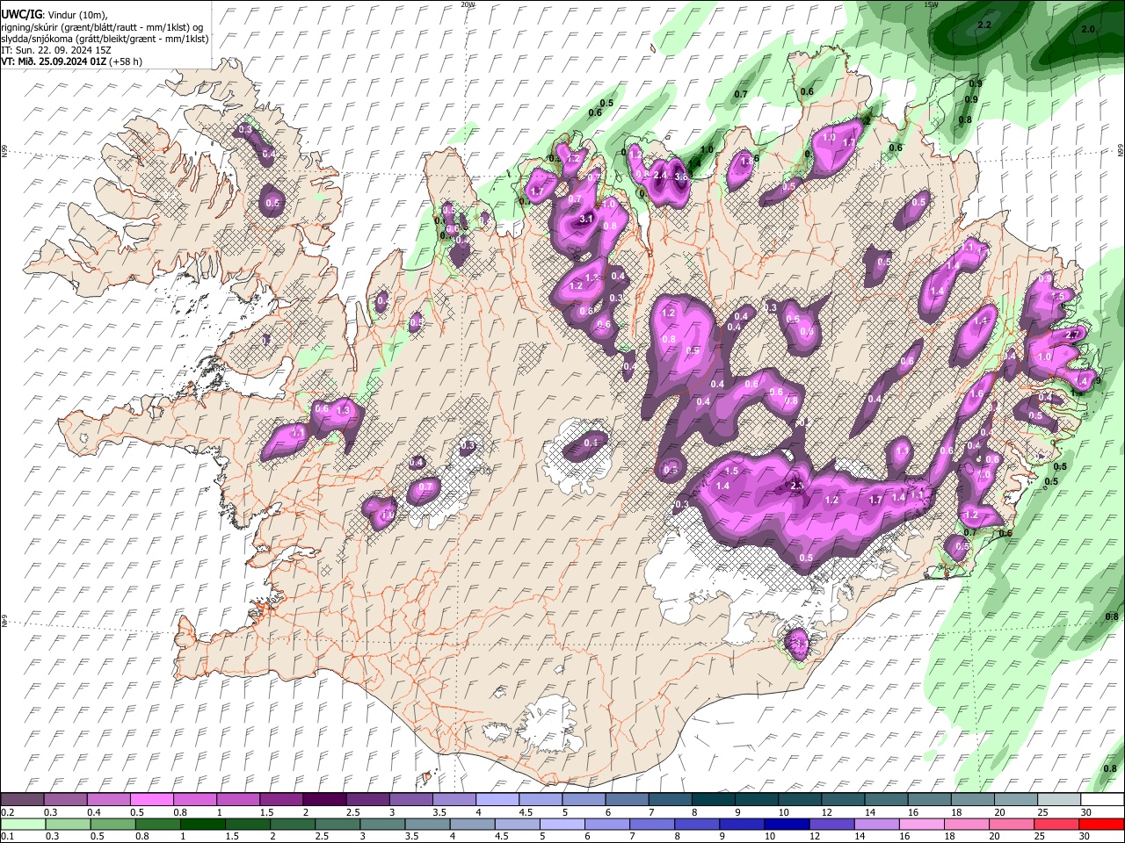Click the '3.1' snowfall value on the map
Viewport: 1125px width, 843px height.
(x=587, y=219)
